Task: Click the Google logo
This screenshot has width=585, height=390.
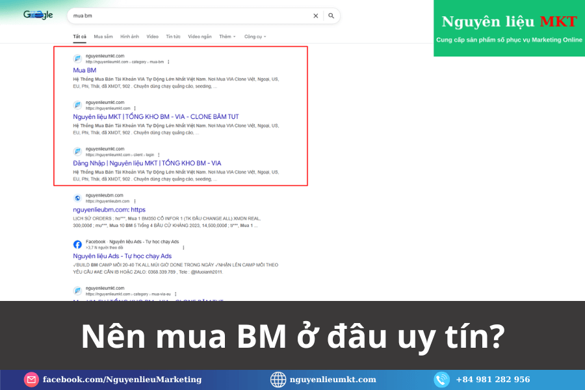Action: point(38,15)
